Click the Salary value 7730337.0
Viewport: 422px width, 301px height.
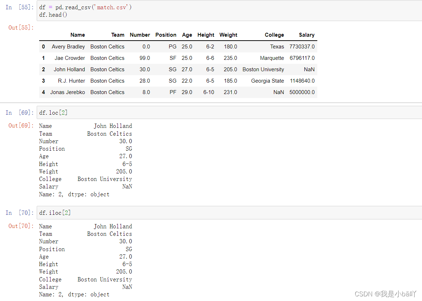pyautogui.click(x=302, y=47)
